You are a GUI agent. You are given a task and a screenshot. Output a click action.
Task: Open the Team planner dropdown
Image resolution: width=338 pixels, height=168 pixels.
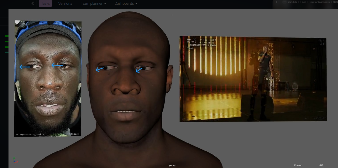[93, 3]
